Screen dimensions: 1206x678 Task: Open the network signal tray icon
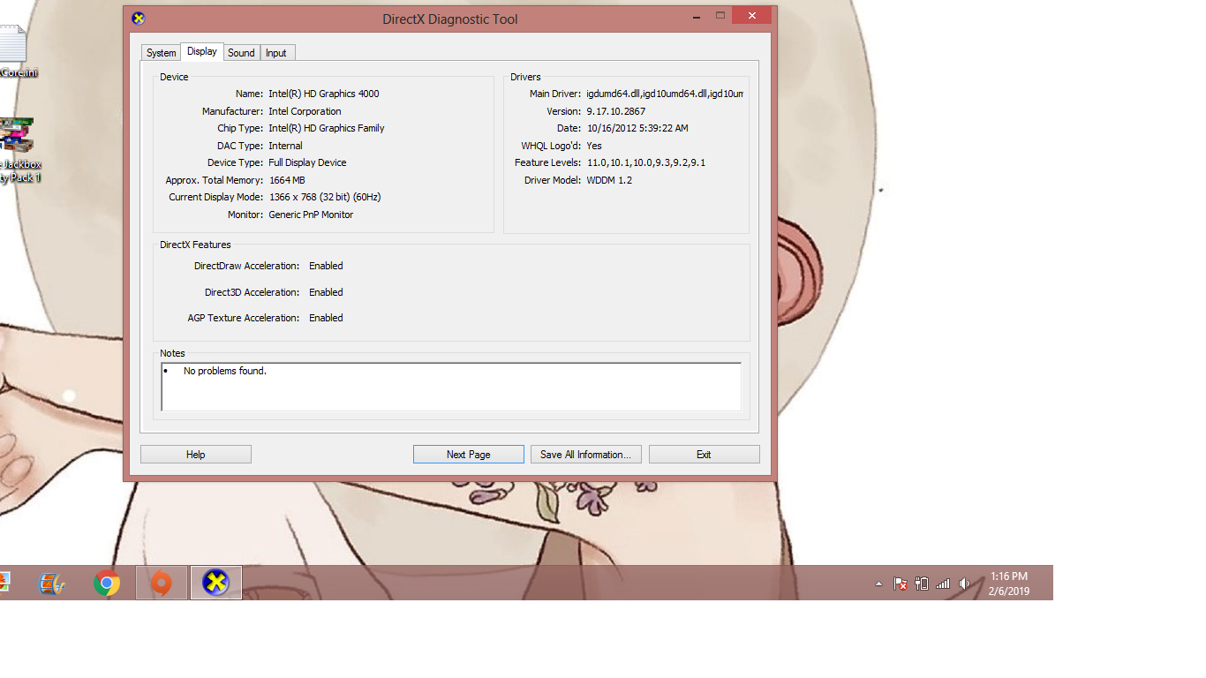coord(943,584)
